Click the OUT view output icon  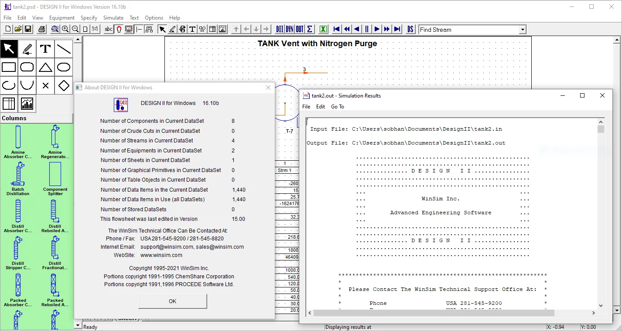coord(300,29)
